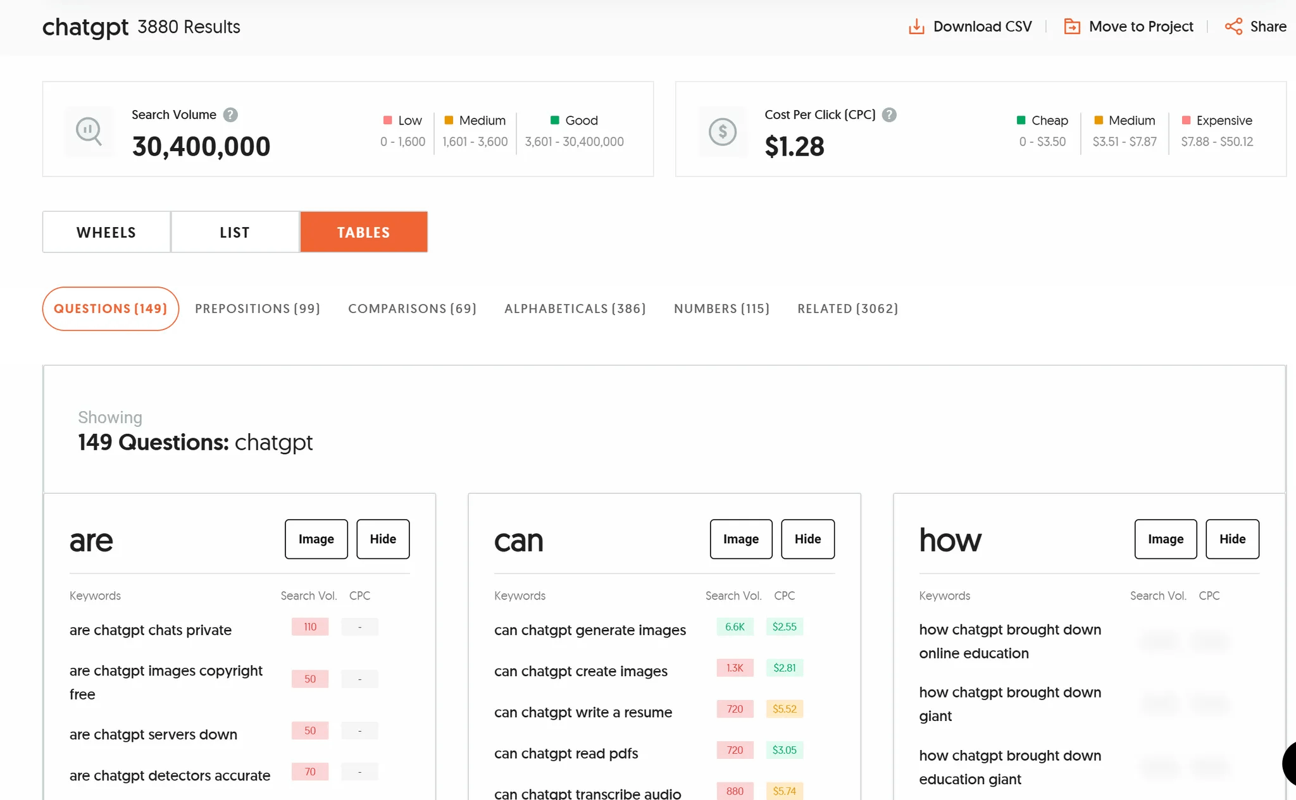Open NUMBERS (115) tab
The width and height of the screenshot is (1296, 800).
pos(722,309)
